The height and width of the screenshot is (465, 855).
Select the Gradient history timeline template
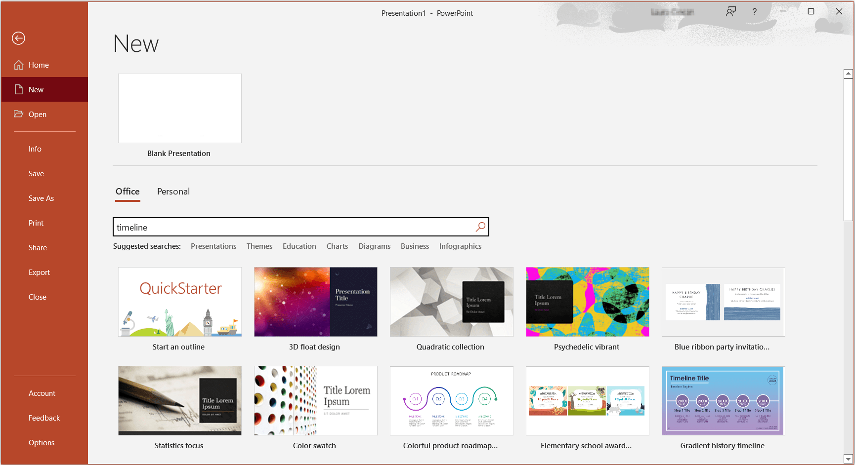click(722, 401)
